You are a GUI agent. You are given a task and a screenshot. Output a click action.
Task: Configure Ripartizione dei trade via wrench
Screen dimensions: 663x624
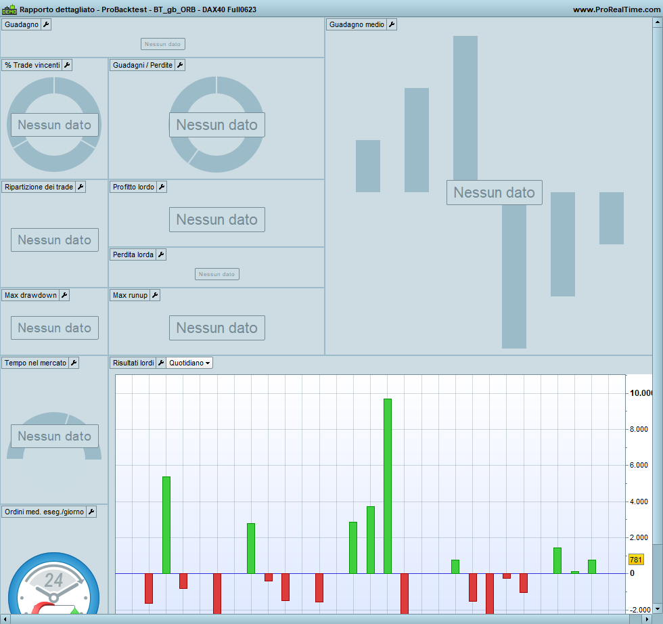coord(81,187)
